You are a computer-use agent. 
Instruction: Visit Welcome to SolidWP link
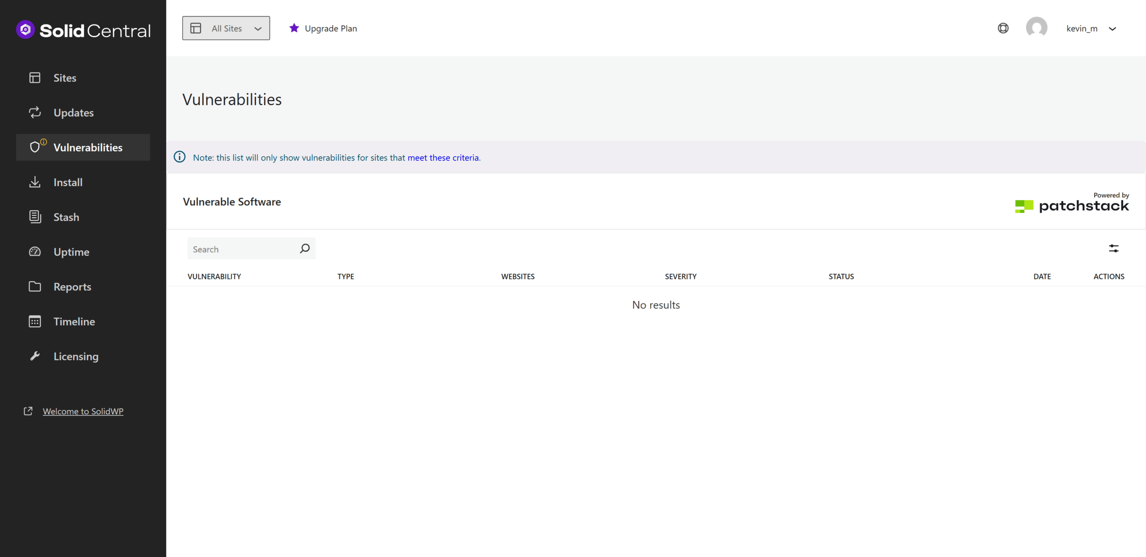82,411
